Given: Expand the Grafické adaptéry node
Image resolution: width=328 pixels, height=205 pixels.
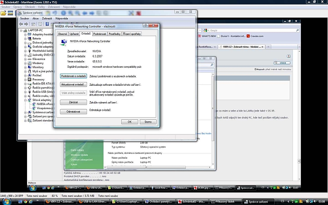Looking at the screenshot, I should pos(25,47).
